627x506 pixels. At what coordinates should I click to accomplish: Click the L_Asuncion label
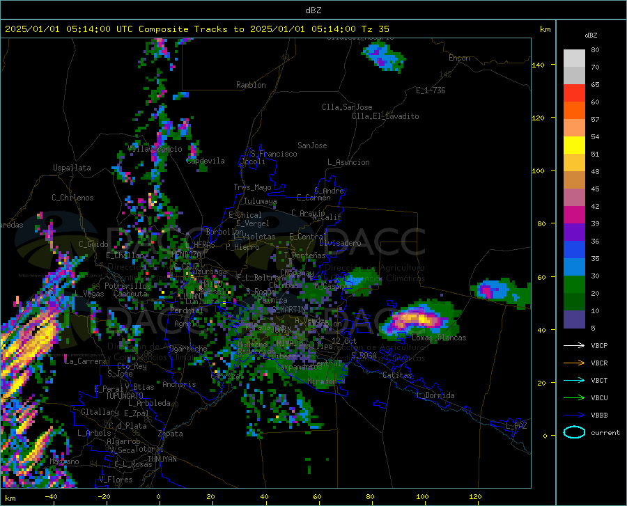pos(349,162)
